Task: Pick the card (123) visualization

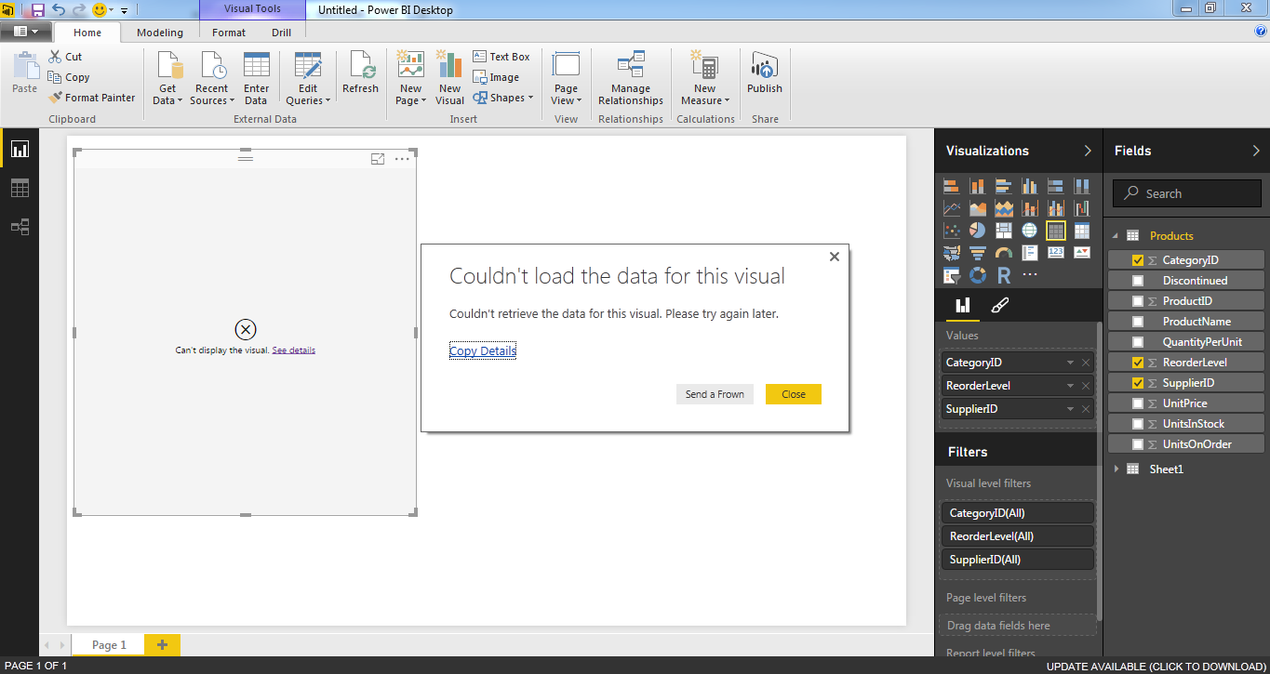Action: (1056, 252)
